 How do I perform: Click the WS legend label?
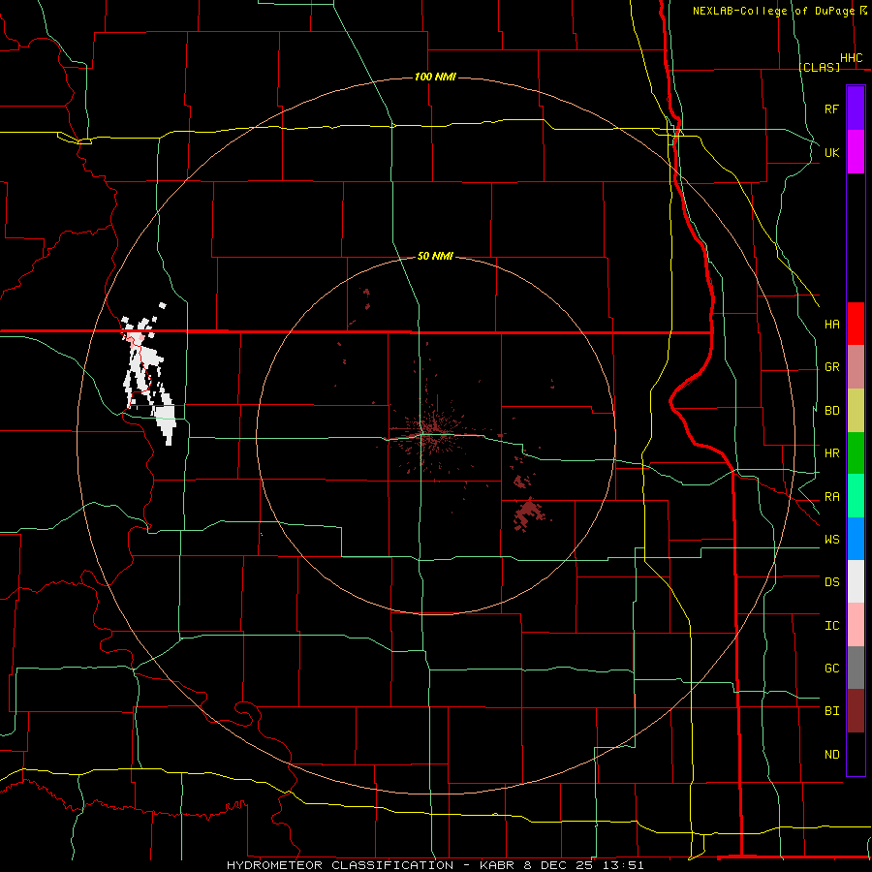(x=831, y=539)
